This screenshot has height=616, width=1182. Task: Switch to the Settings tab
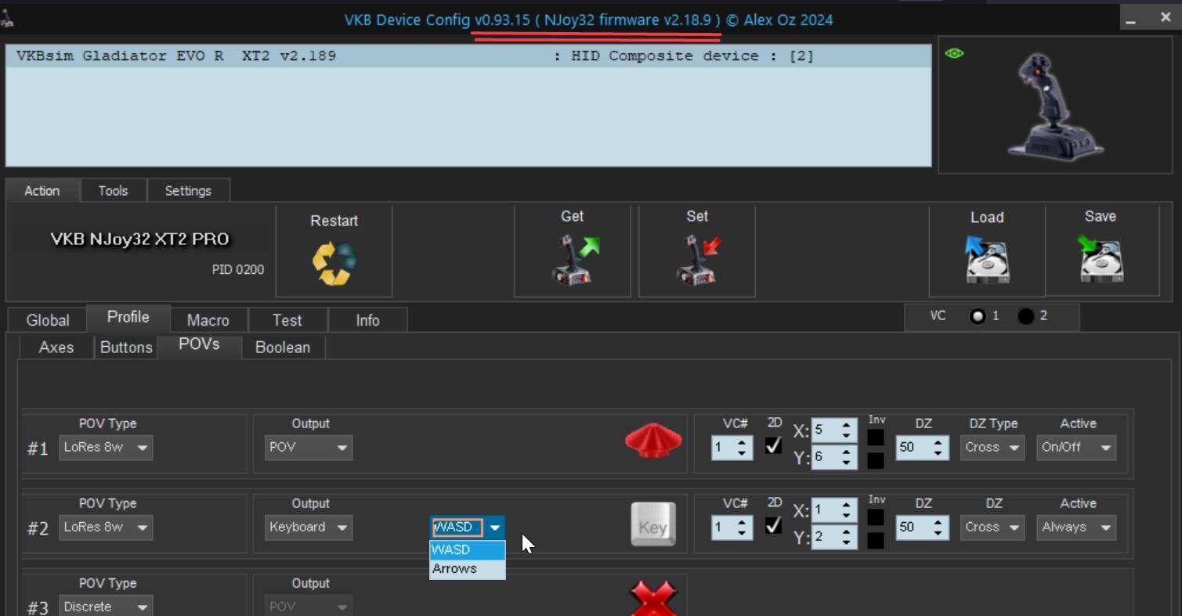(188, 191)
